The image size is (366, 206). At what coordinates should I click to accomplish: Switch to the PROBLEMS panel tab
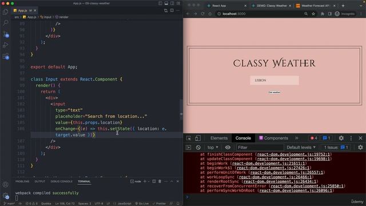point(22,181)
